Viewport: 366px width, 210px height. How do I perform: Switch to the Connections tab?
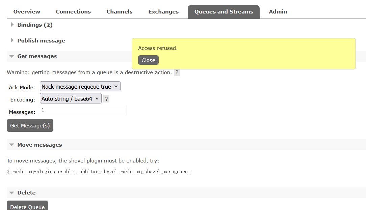(x=73, y=12)
